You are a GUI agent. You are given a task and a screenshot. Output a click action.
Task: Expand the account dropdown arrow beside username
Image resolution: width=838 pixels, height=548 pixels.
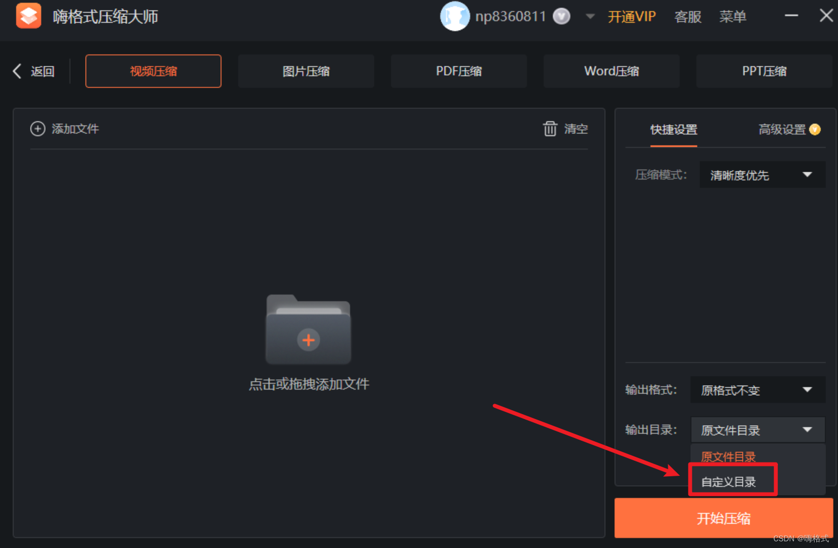pyautogui.click(x=590, y=17)
